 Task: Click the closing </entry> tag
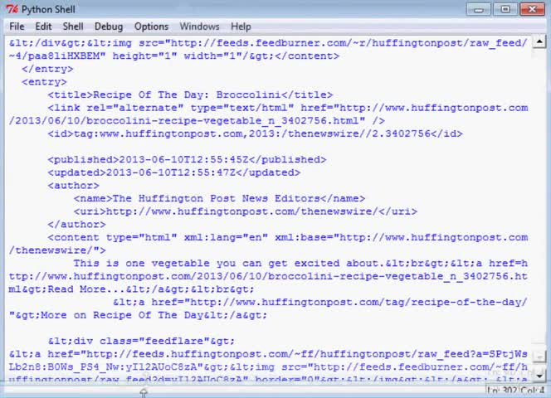click(47, 69)
